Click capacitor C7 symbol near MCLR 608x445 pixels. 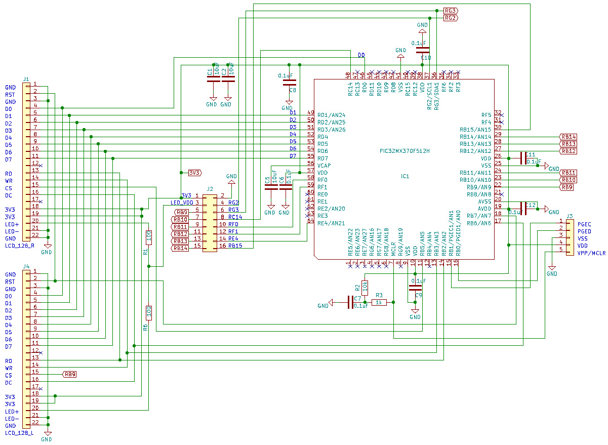[x=350, y=302]
